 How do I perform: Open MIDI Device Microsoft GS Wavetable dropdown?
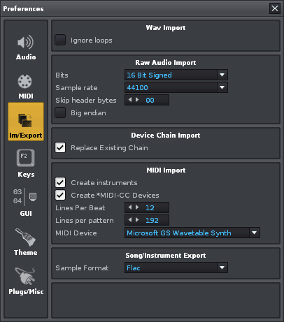[192, 233]
